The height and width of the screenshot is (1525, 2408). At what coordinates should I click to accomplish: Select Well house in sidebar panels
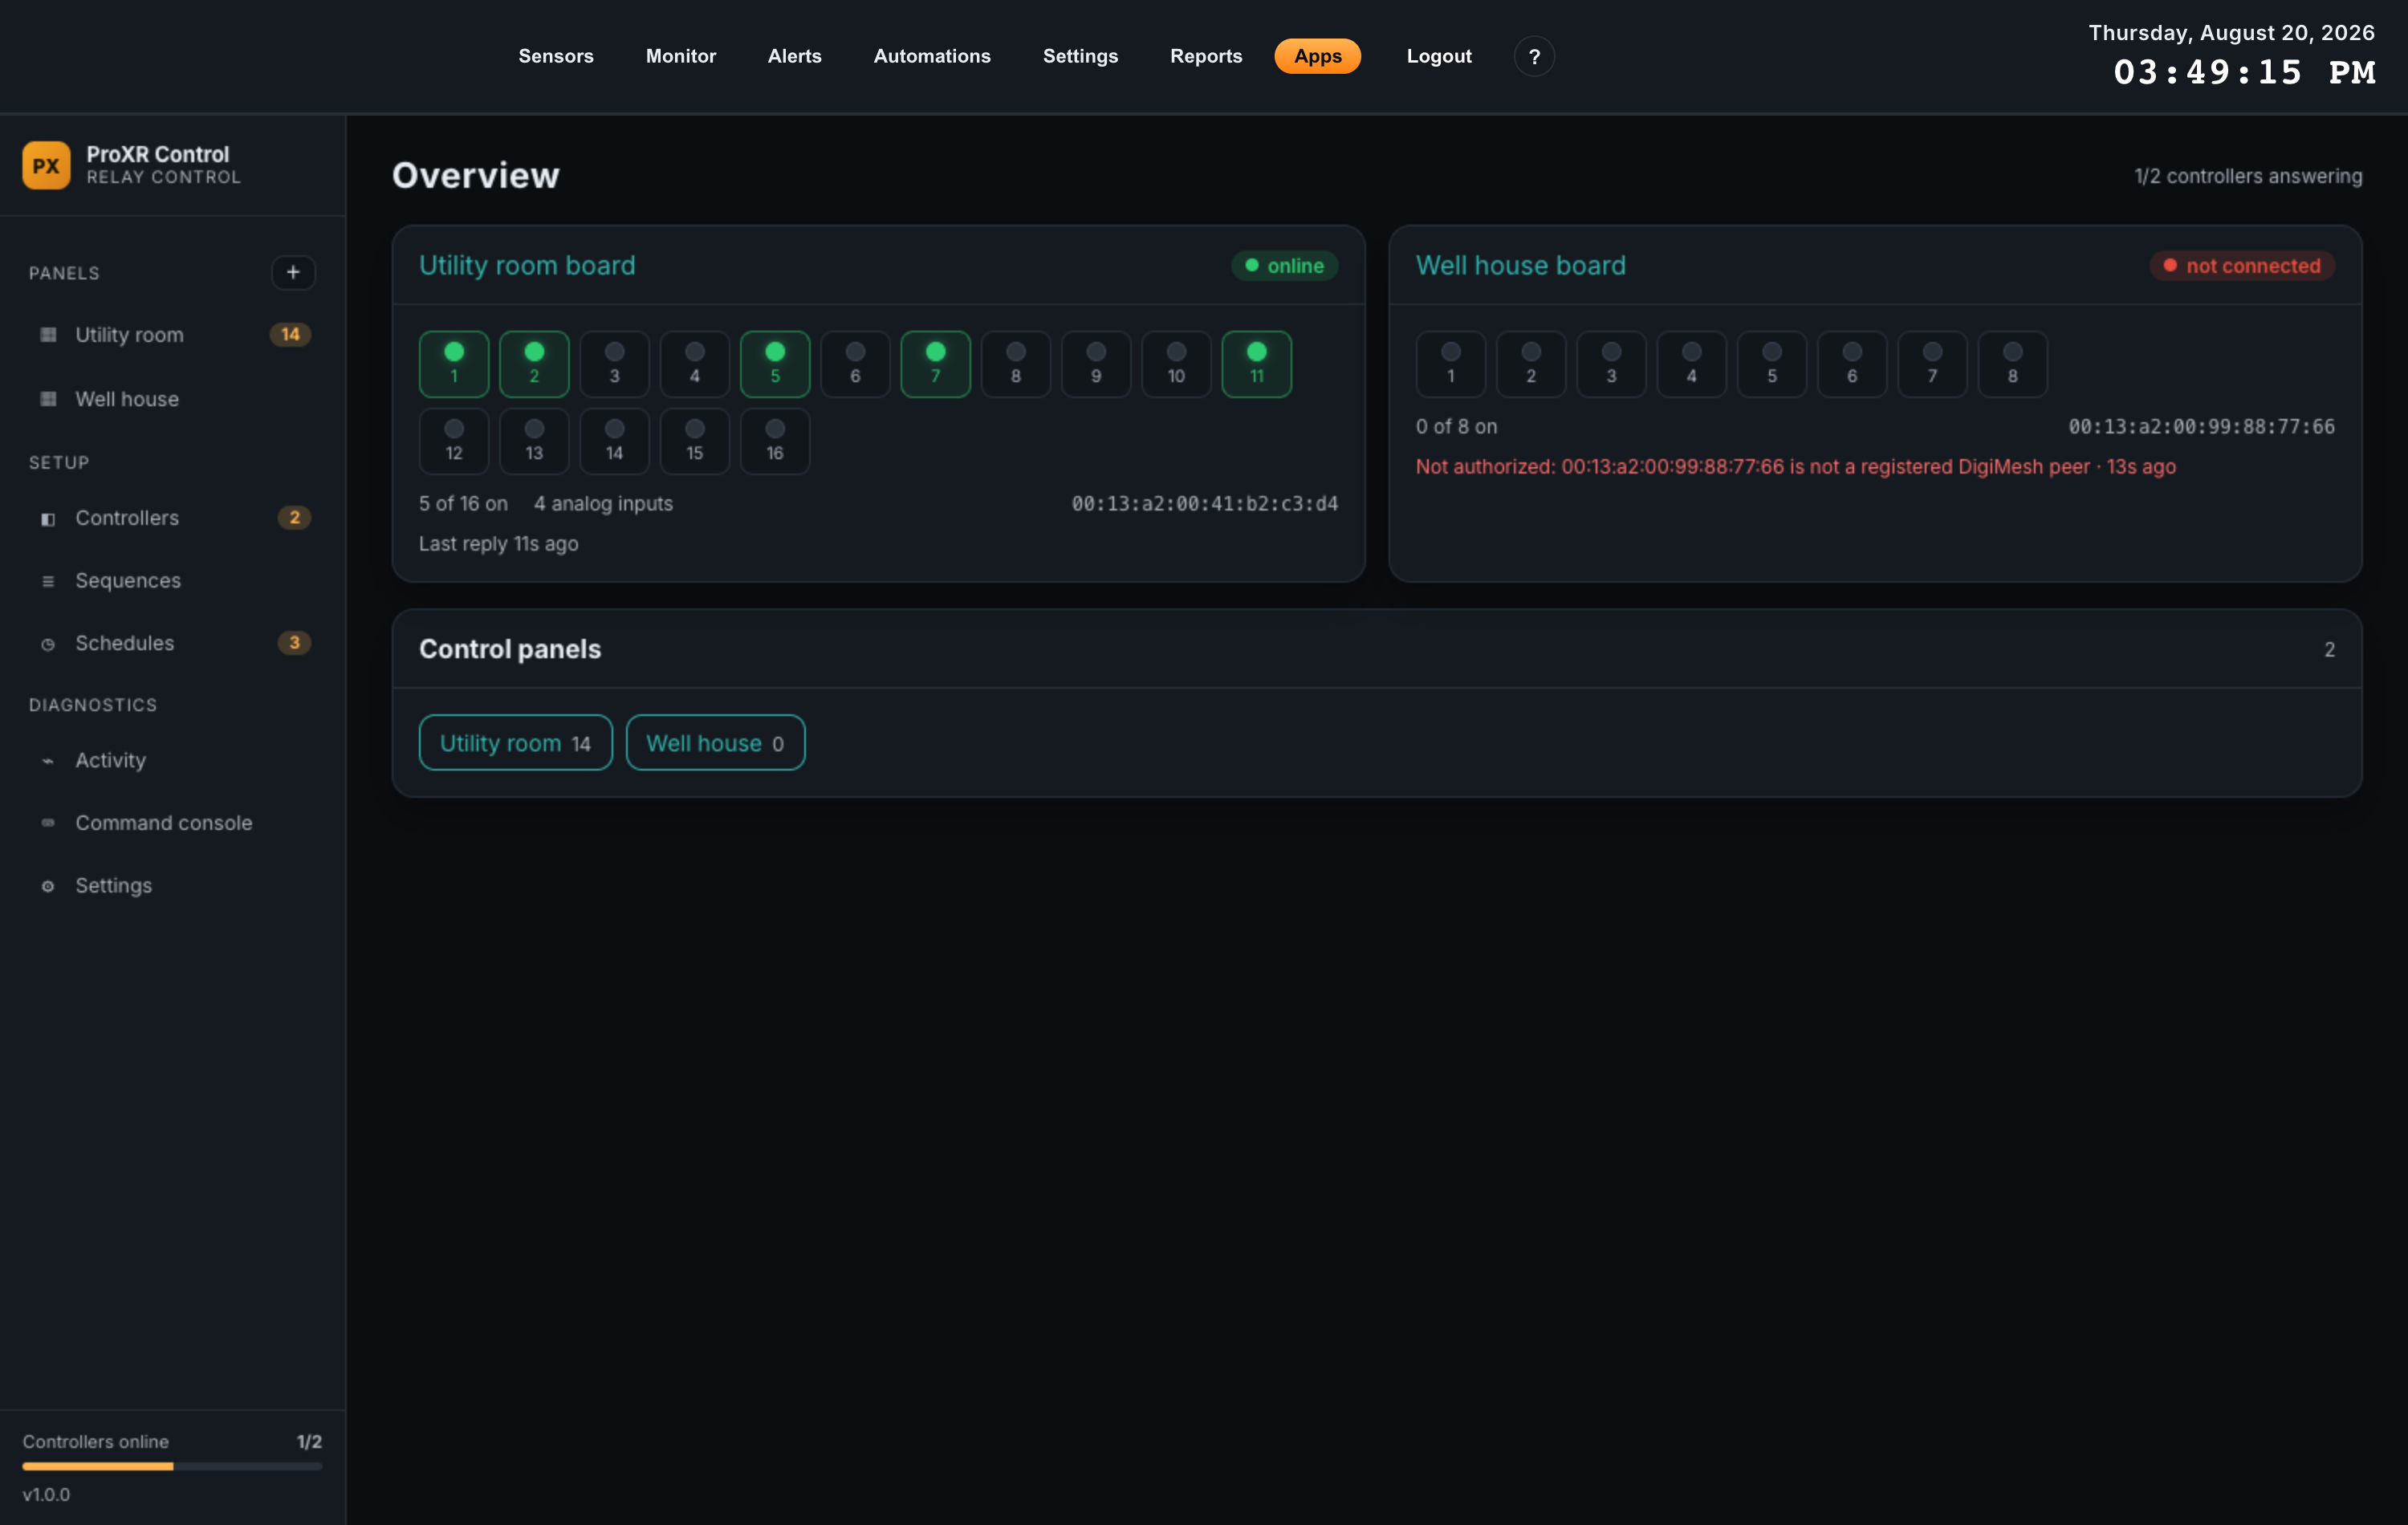pos(172,399)
